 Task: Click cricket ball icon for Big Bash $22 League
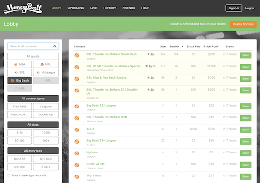77,106
